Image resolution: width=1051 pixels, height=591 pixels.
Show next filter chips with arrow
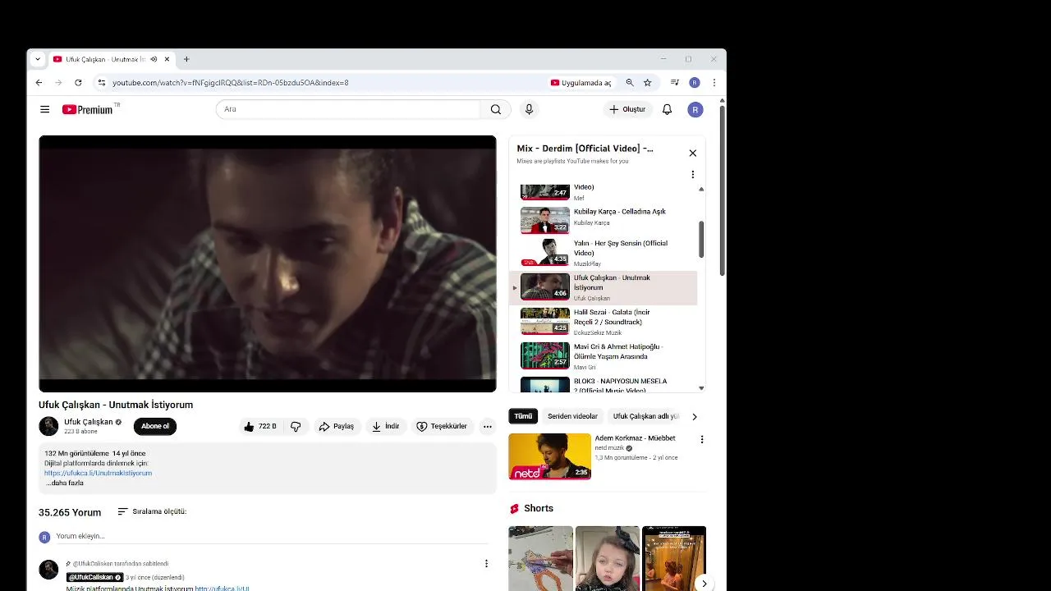click(x=695, y=416)
